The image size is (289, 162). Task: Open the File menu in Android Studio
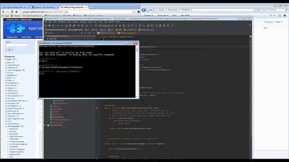click(46, 22)
